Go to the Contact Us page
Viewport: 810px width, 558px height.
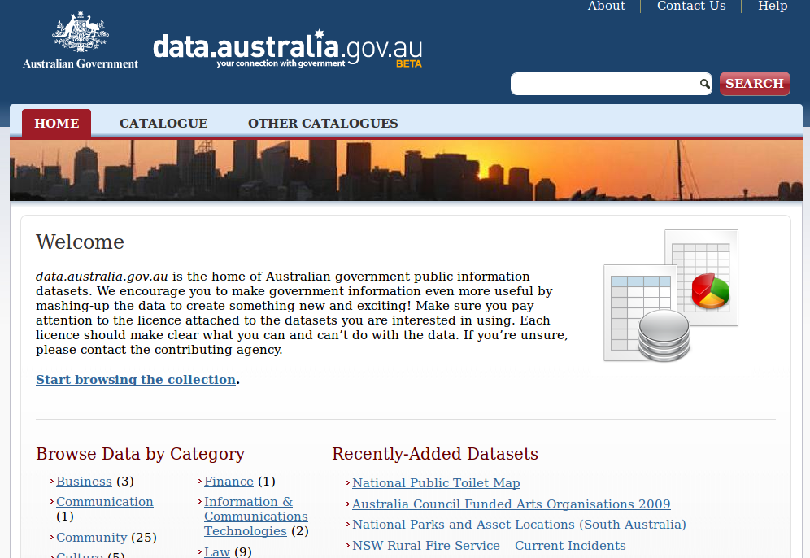click(x=691, y=7)
